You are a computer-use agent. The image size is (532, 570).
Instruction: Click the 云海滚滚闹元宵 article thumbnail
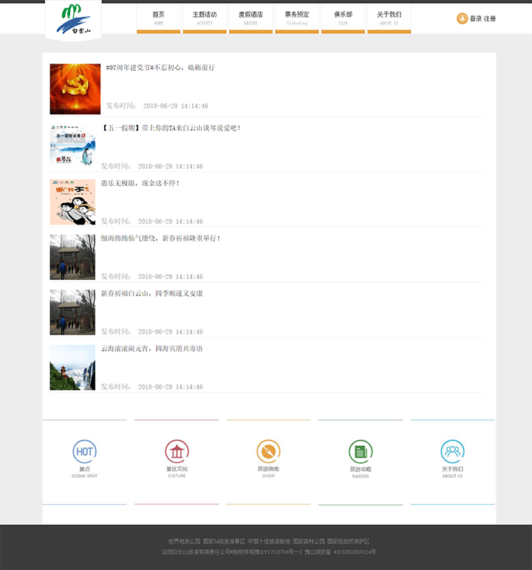point(72,367)
